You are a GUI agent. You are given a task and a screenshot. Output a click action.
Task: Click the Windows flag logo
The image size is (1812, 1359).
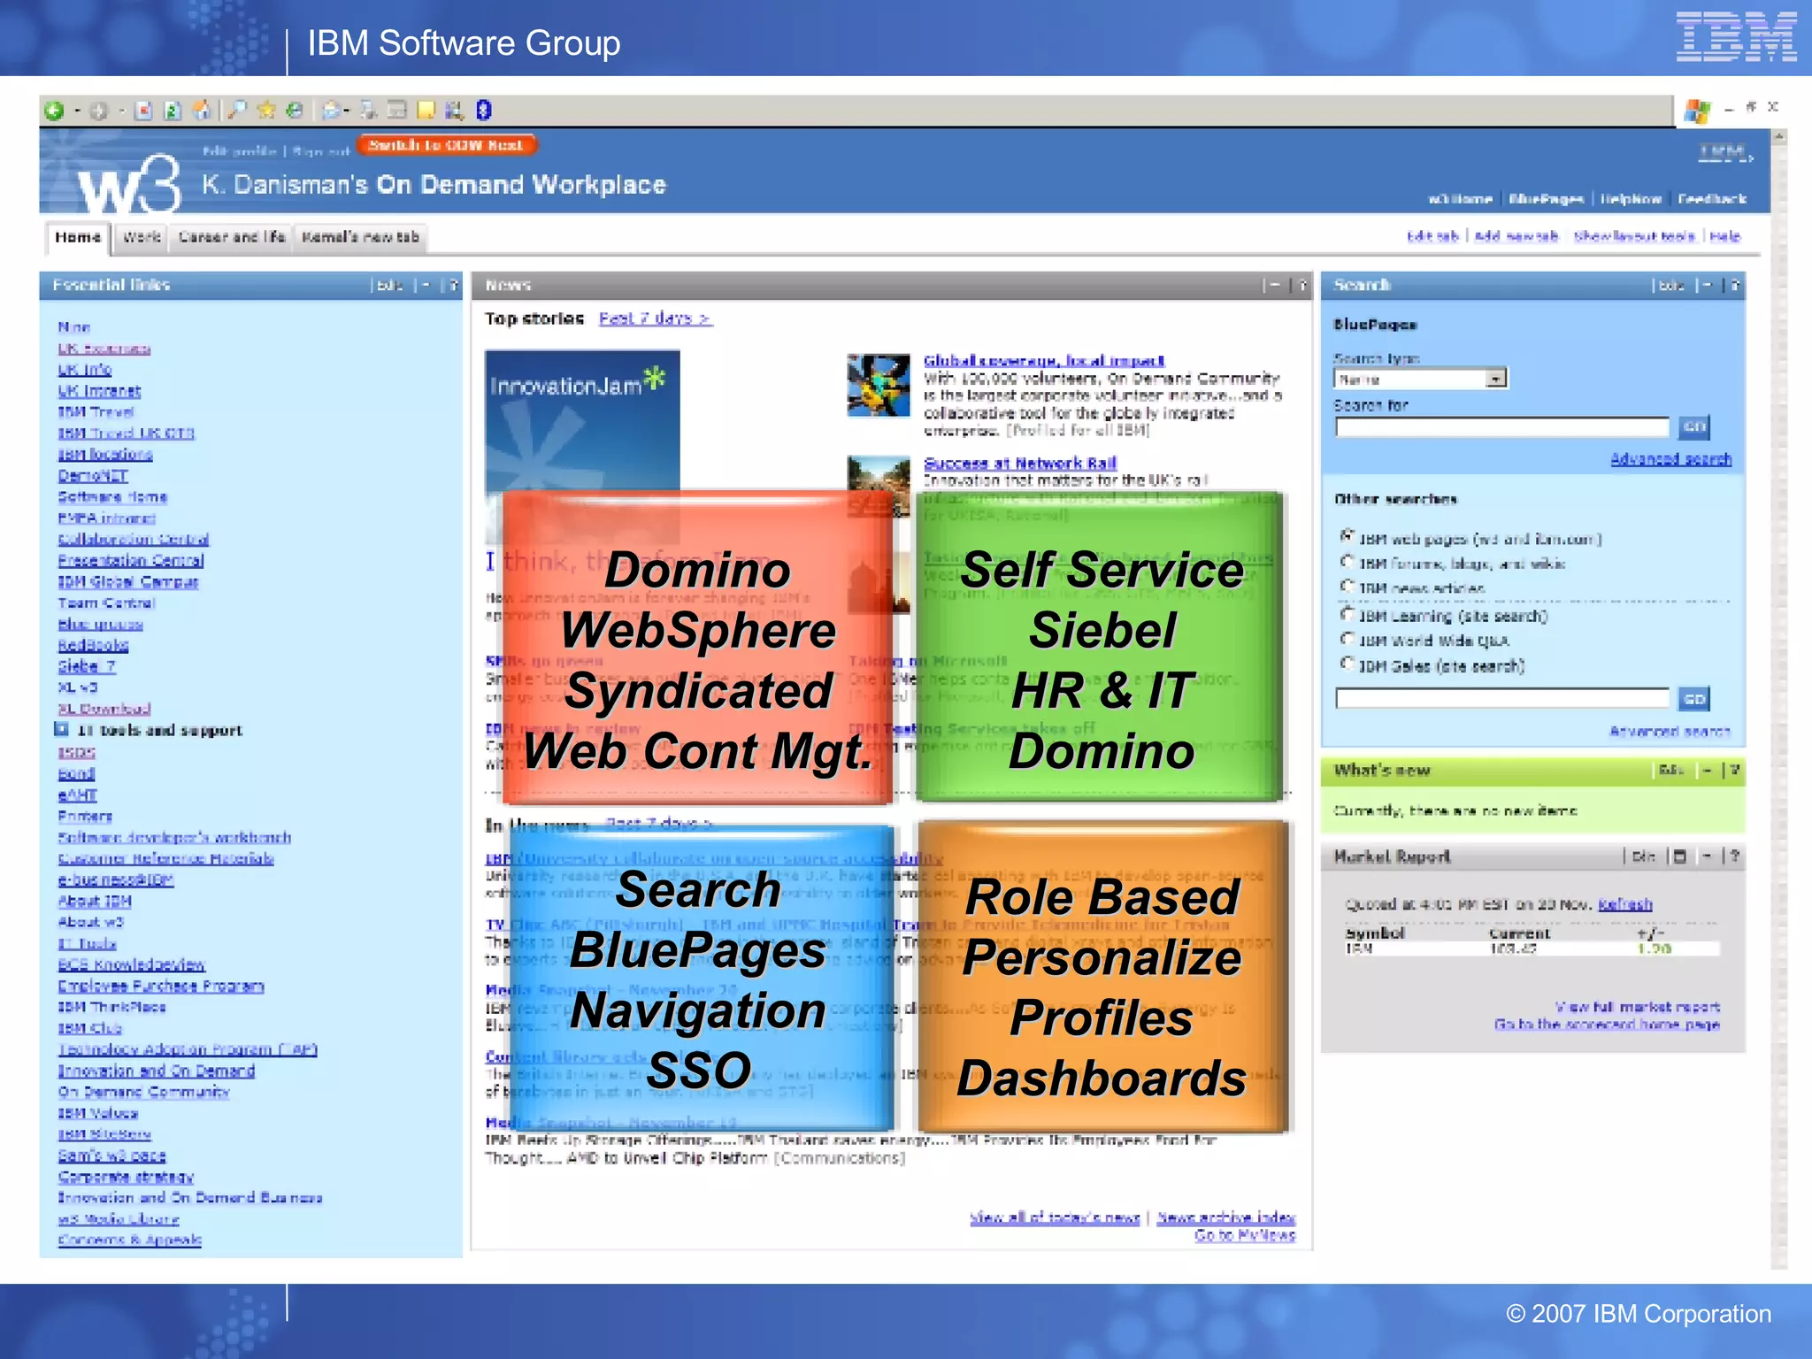pyautogui.click(x=1697, y=111)
